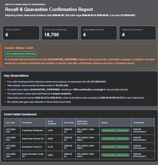Click the status badge in WestCoast Grocery DC row

116,139
